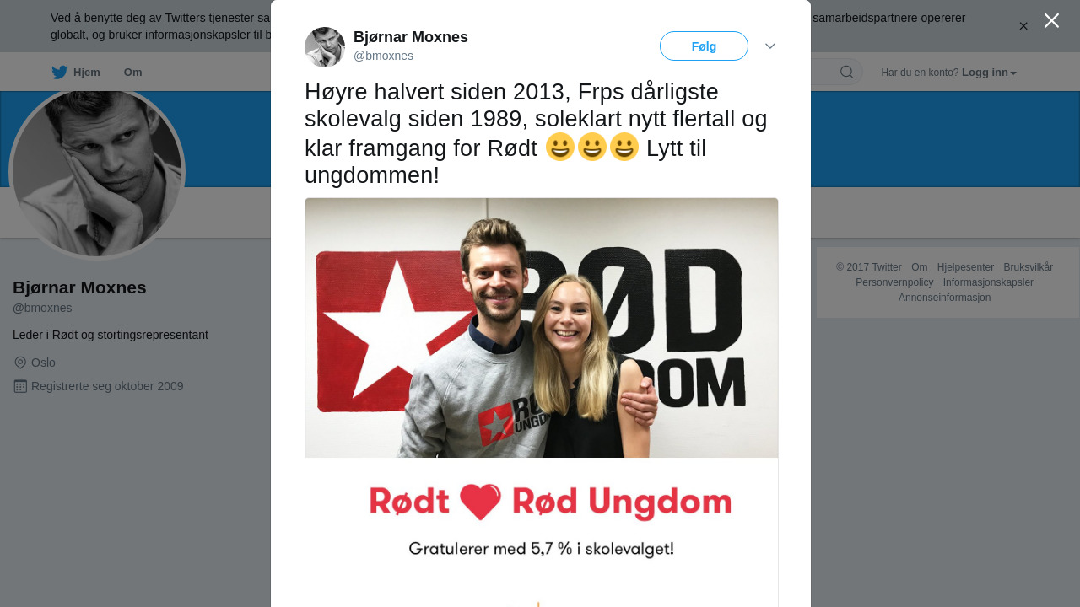Open the Om menu item
The width and height of the screenshot is (1080, 607).
pyautogui.click(x=132, y=73)
